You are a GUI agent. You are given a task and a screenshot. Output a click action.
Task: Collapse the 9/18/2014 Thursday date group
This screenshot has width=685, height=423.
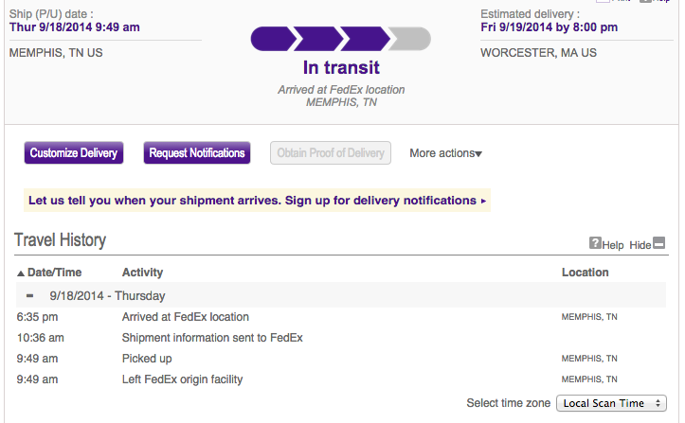tap(29, 295)
